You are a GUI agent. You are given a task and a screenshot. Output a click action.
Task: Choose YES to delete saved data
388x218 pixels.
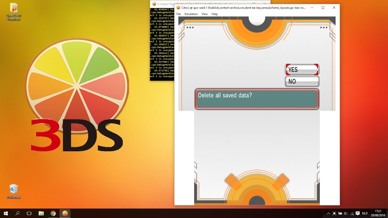coord(302,70)
